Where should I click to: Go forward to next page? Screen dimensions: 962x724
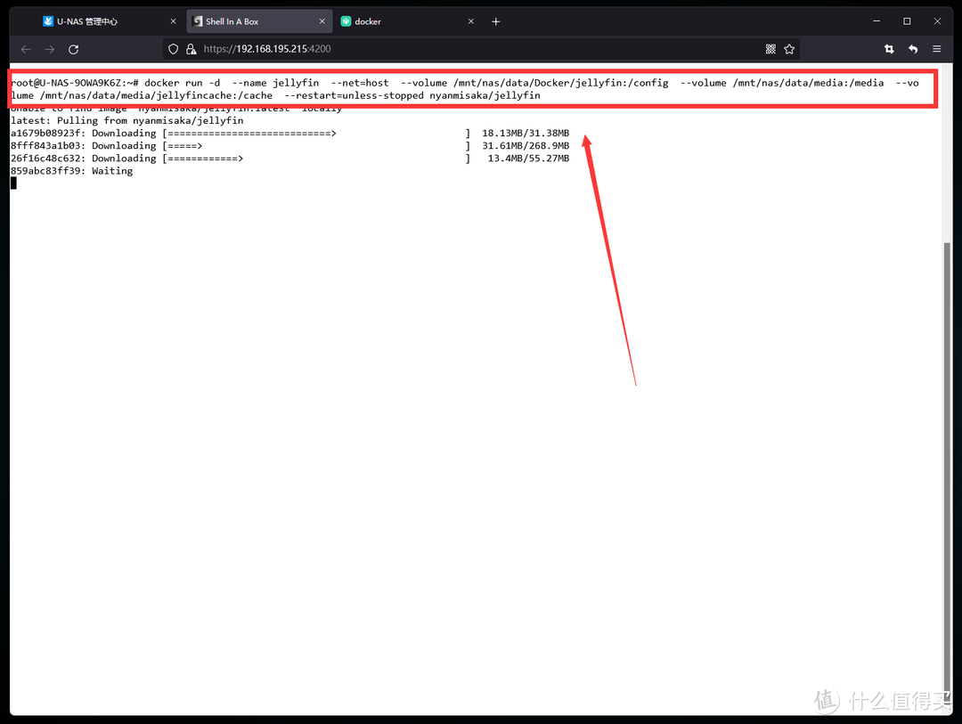tap(50, 49)
